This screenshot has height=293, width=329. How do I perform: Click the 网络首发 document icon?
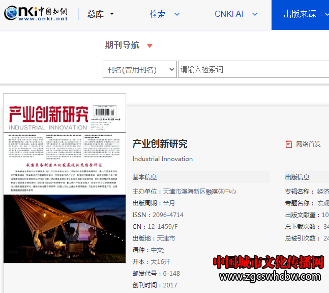point(289,144)
